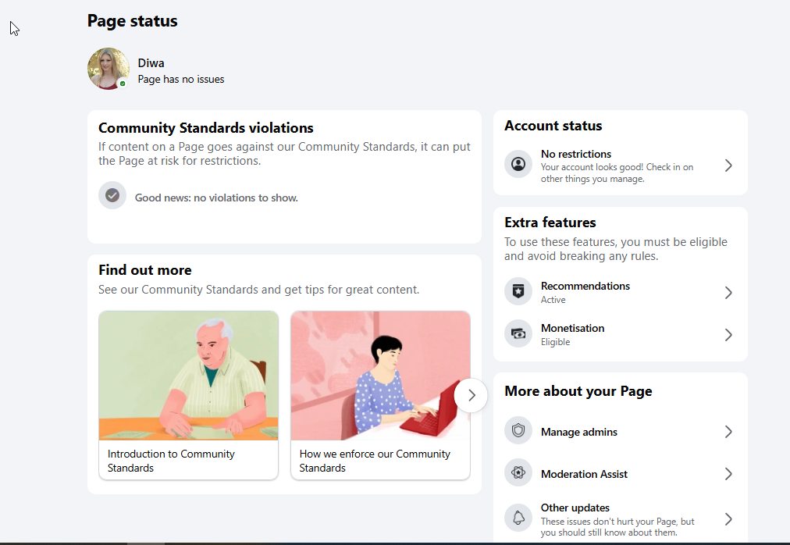Viewport: 790px width, 545px height.
Task: Click the Recommendations star badge icon
Action: coord(518,291)
